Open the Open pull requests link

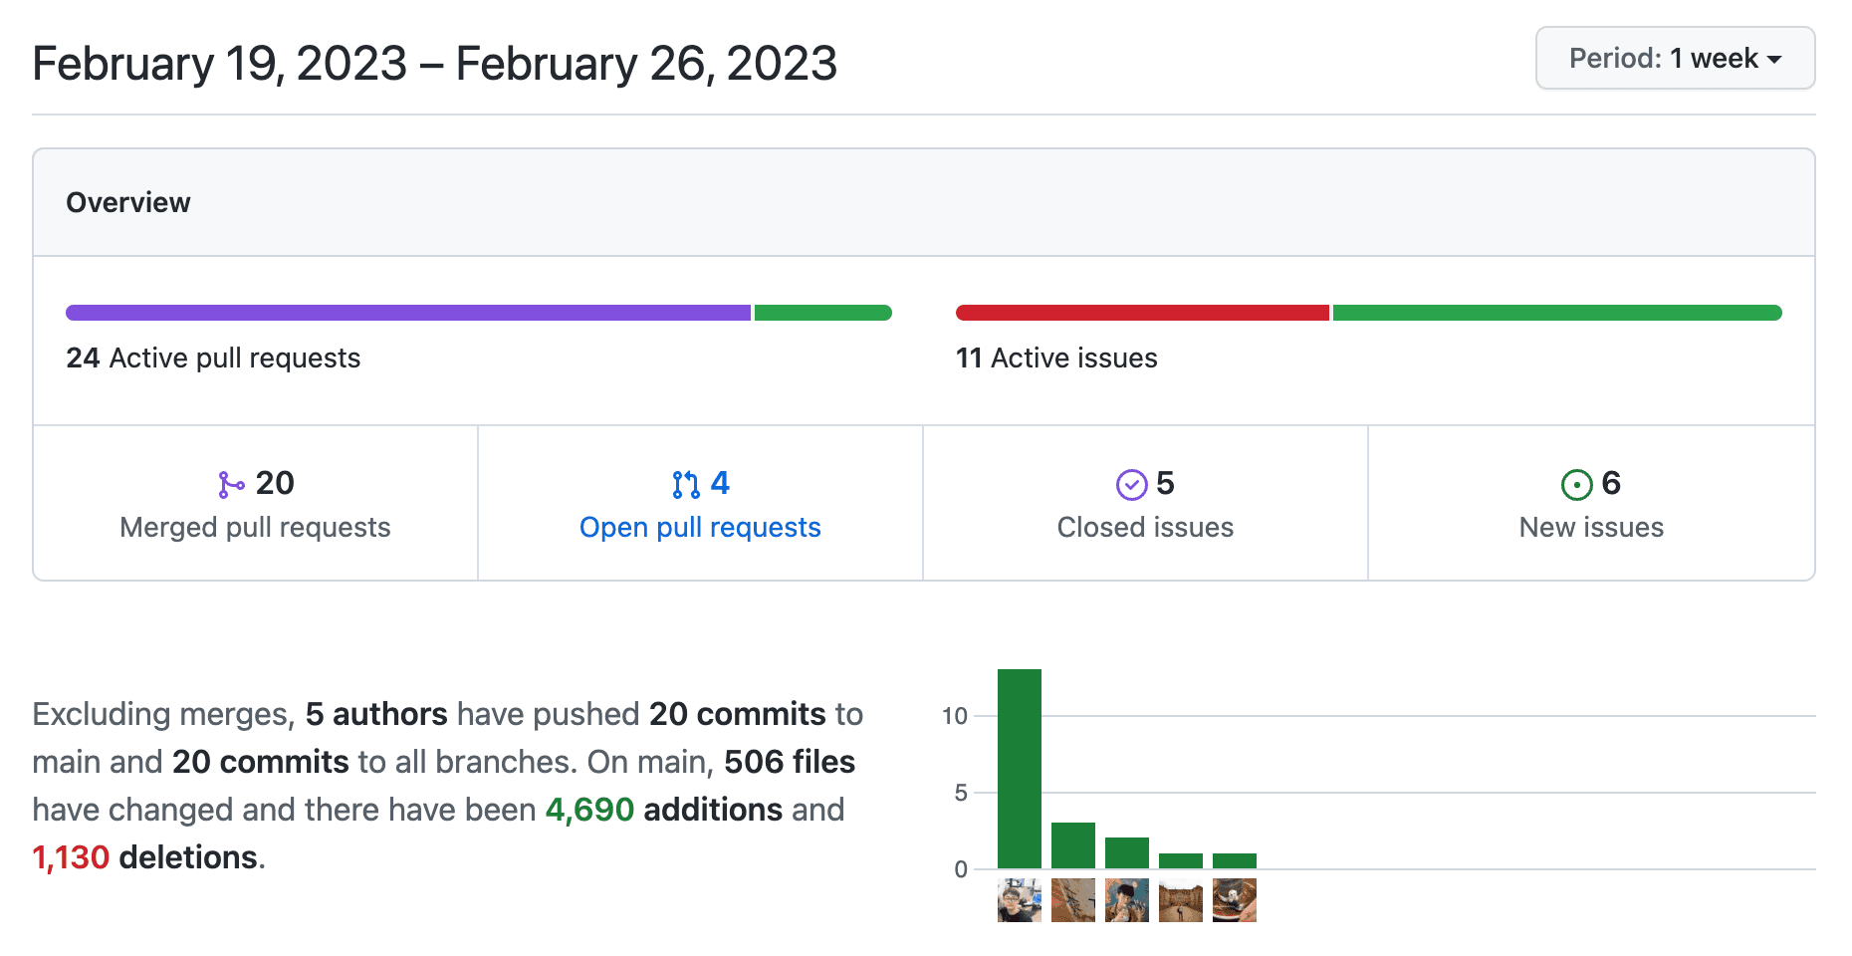pyautogui.click(x=700, y=527)
